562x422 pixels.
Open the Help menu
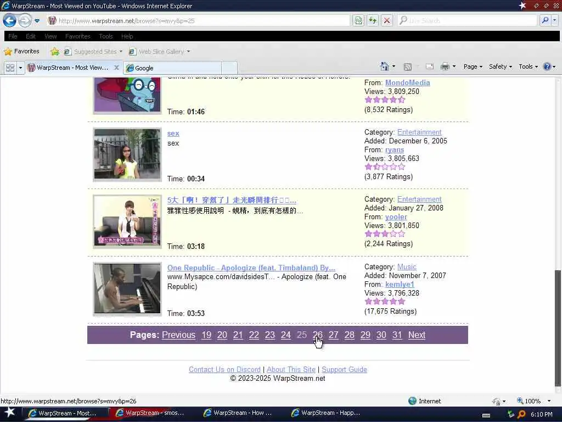coord(127,36)
